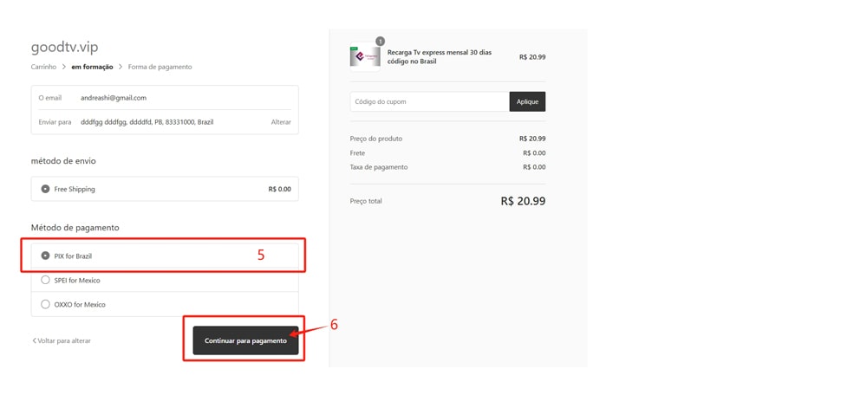
Task: Open the Forma de pagamento breadcrumb step
Action: (x=160, y=67)
